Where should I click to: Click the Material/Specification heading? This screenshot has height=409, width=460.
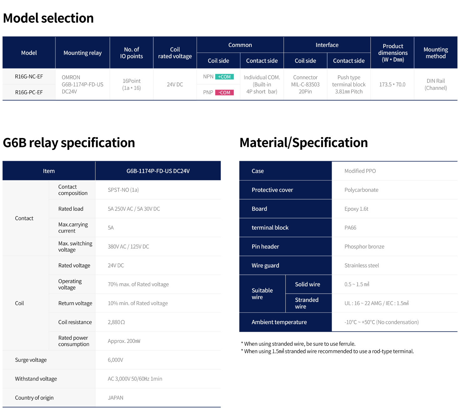pyautogui.click(x=304, y=143)
